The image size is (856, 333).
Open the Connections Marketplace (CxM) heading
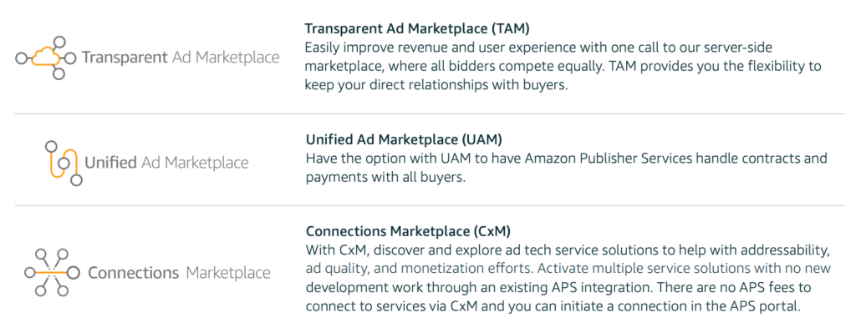click(x=408, y=231)
